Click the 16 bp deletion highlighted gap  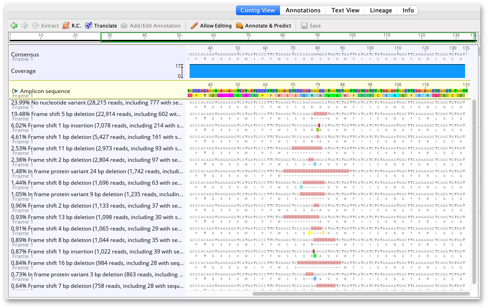point(319,263)
